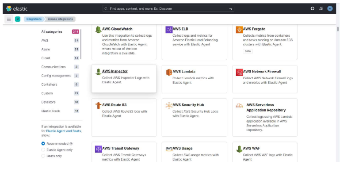Filter integrations by Azure category
Screen dimensions: 344x192
pyautogui.click(x=60, y=49)
